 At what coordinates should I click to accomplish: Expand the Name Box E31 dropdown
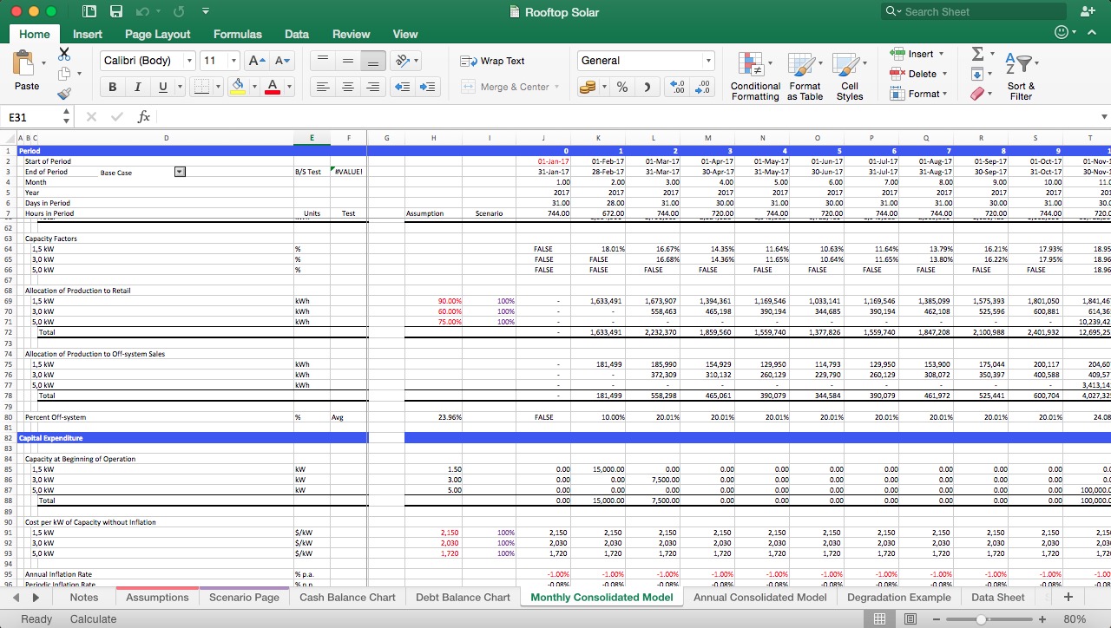tap(66, 117)
